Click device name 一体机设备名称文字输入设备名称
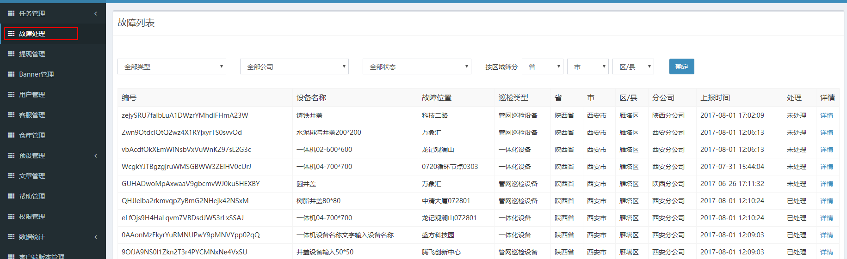Viewport: 847px width, 259px height. point(345,235)
